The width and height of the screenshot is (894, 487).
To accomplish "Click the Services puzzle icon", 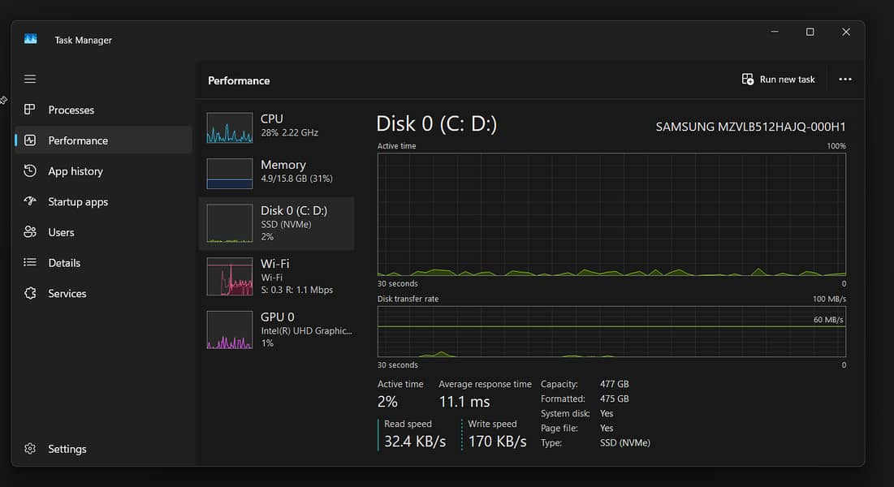I will point(30,293).
